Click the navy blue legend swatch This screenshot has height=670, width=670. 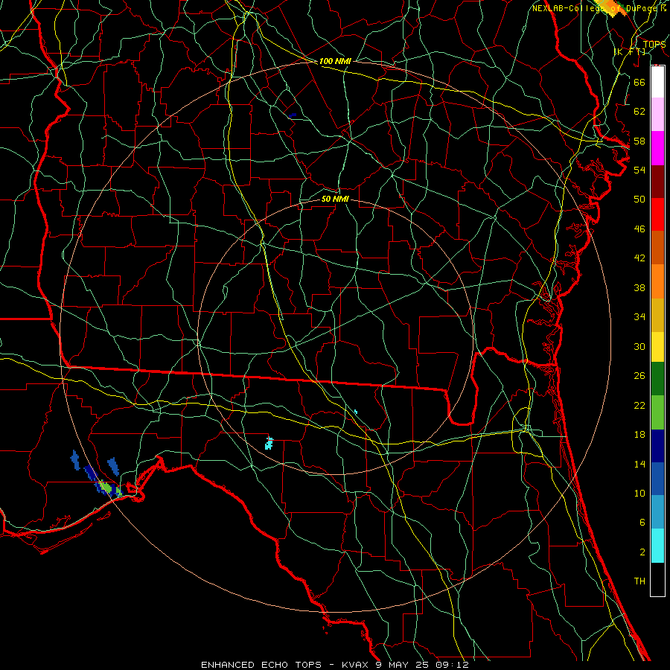coord(657,446)
